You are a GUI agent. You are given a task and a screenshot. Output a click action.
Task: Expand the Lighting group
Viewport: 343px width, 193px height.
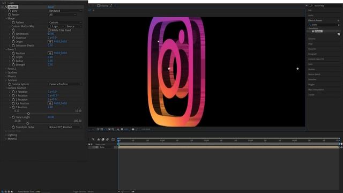(6, 135)
